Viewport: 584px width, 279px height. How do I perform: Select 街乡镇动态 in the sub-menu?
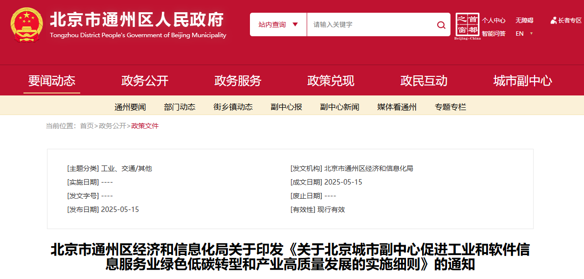click(233, 107)
